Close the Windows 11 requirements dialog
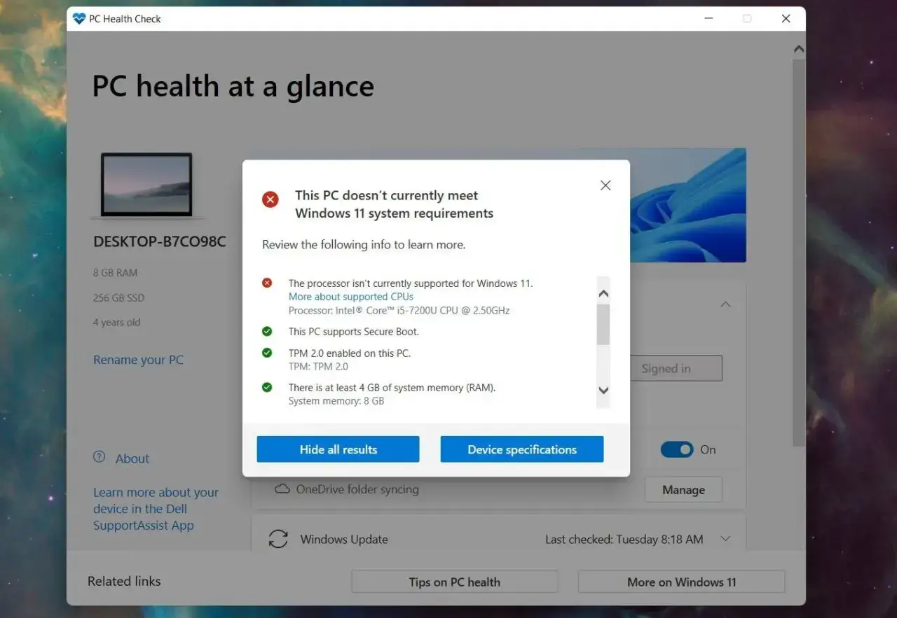Image resolution: width=897 pixels, height=618 pixels. [x=605, y=185]
